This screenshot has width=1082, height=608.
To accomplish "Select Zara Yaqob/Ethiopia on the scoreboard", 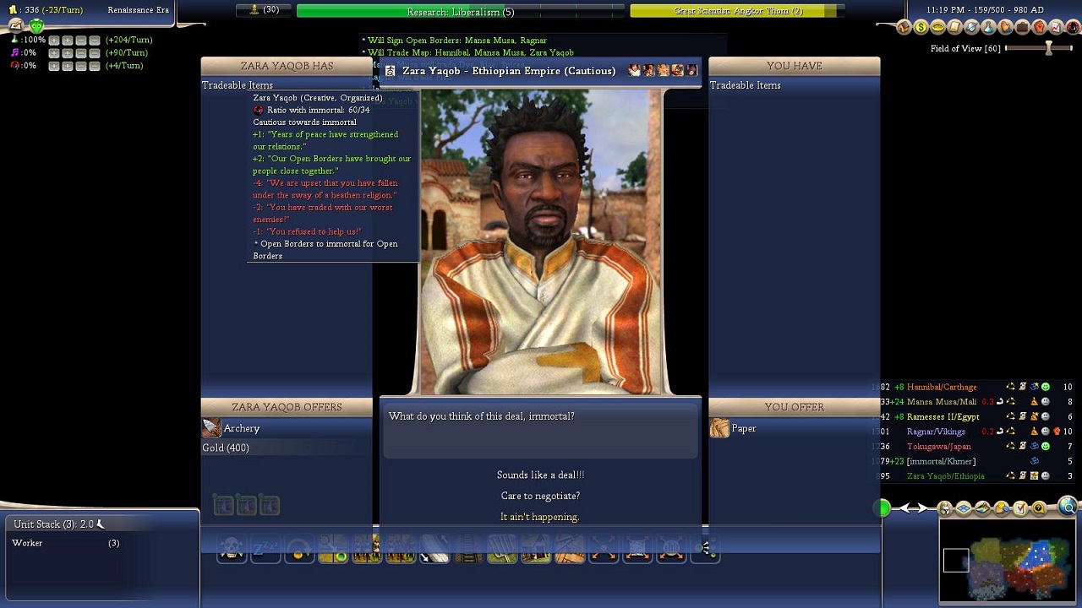I will point(945,475).
